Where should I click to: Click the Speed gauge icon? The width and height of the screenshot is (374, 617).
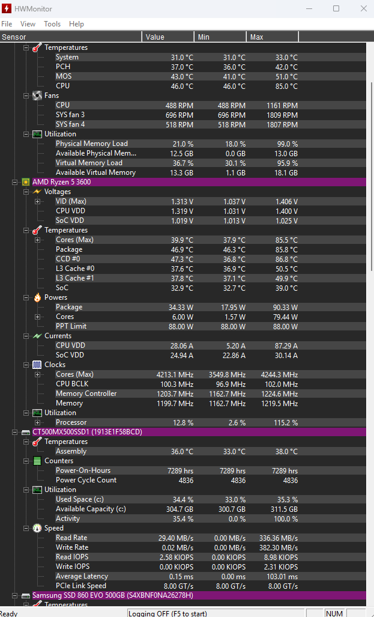[x=37, y=528]
